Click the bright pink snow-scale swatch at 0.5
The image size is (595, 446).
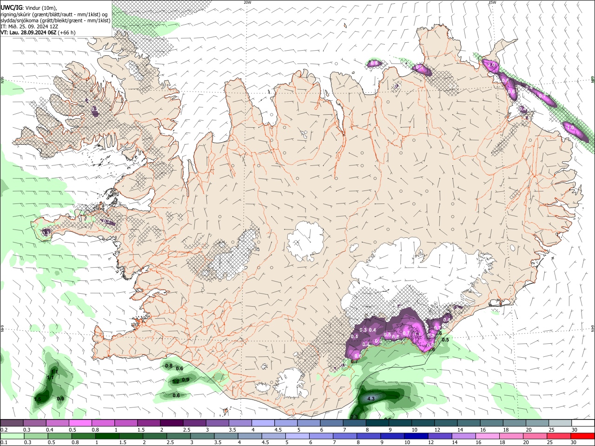point(80,423)
